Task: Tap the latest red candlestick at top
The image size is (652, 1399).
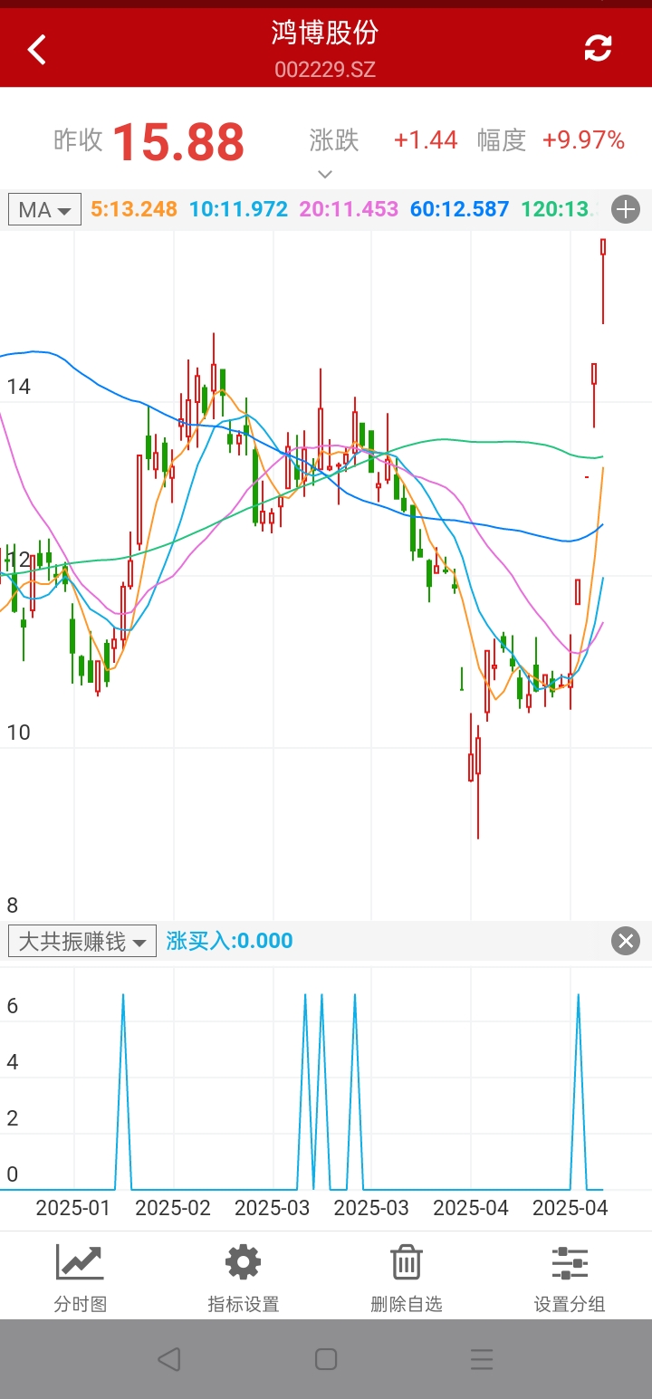Action: click(x=603, y=281)
